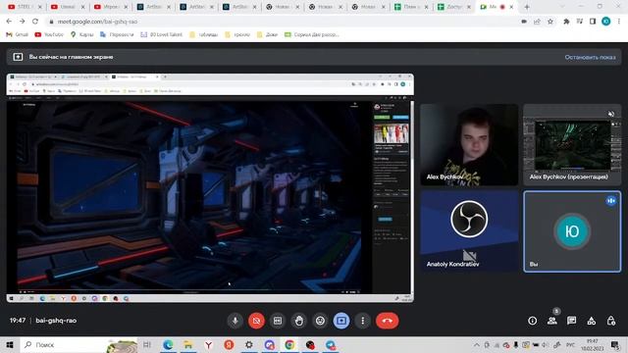The width and height of the screenshot is (628, 353).
Task: Select the Alex Bychkov webcam tile
Action: coord(469,144)
